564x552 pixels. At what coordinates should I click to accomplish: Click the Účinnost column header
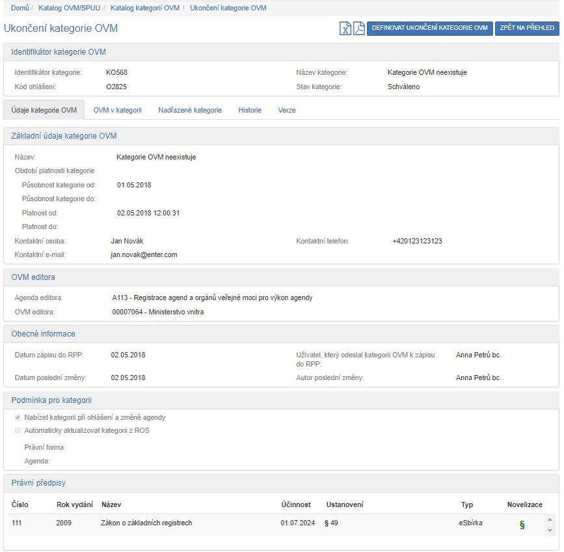point(295,504)
